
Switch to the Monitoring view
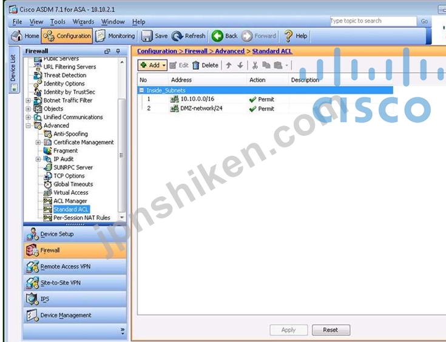pyautogui.click(x=115, y=36)
